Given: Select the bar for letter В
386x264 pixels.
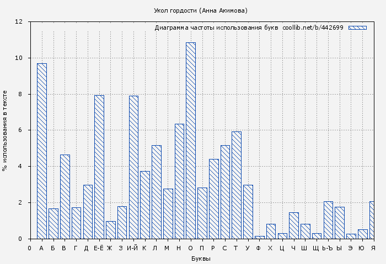Looking at the screenshot, I should click(65, 197).
